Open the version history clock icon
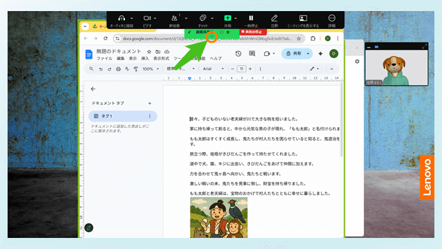The image size is (442, 249). pyautogui.click(x=238, y=54)
